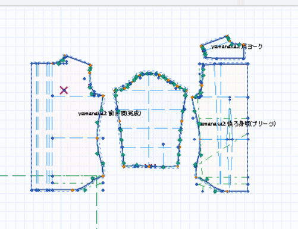This screenshot has width=298, height=229.
Task: Click the red X marker on front bodice
Action: [x=64, y=90]
